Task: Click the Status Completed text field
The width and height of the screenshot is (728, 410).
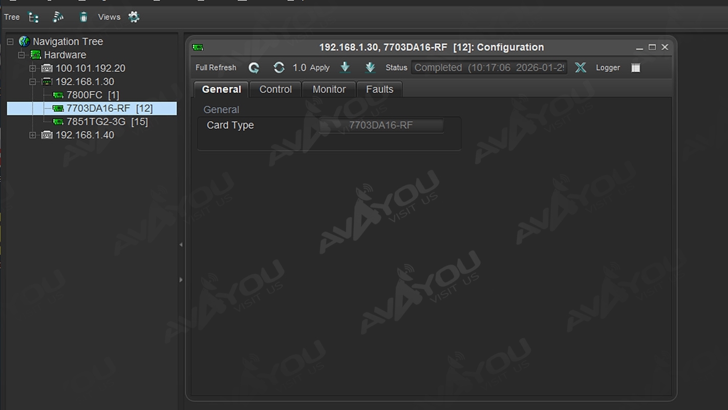Action: pyautogui.click(x=489, y=68)
